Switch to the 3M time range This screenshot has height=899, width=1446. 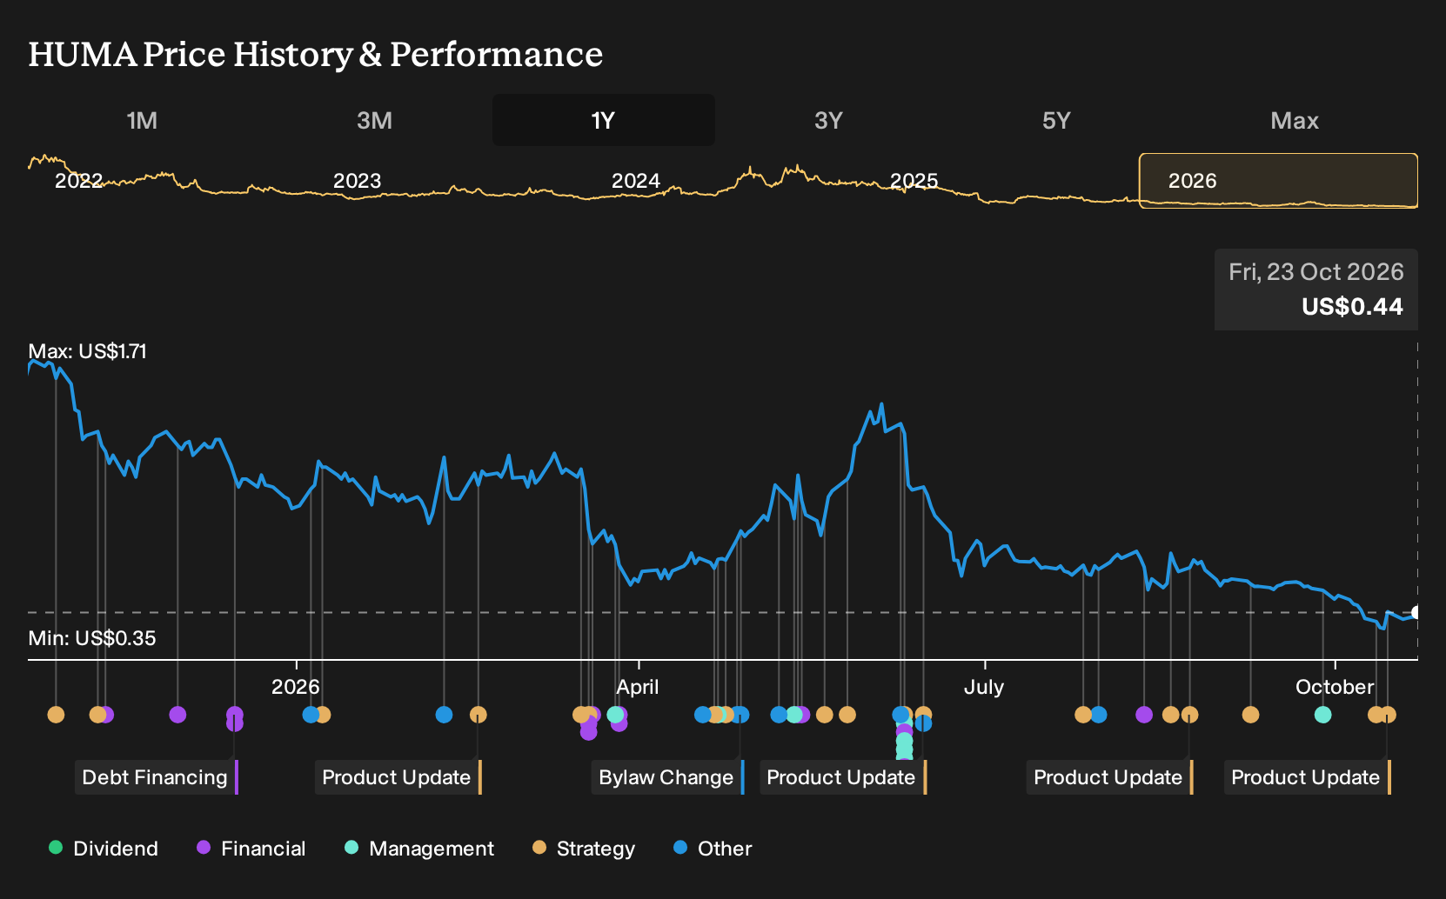click(x=374, y=120)
